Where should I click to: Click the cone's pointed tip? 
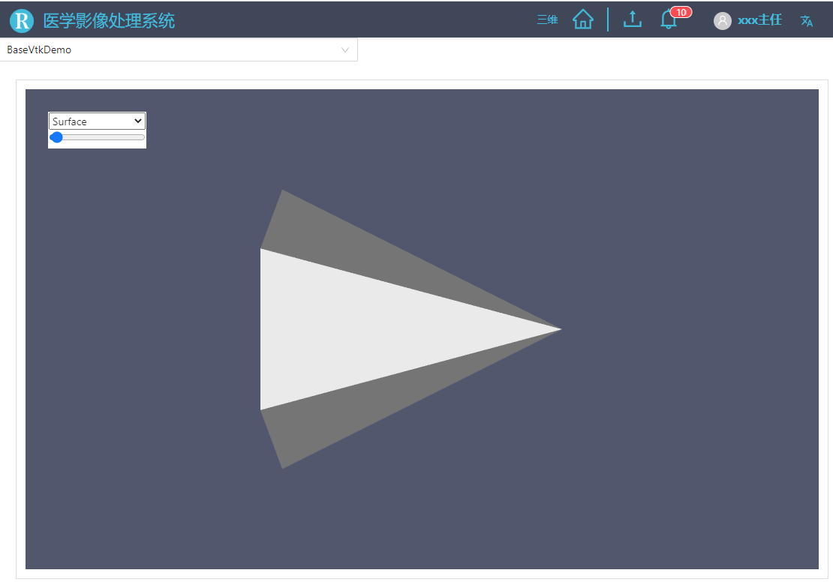(x=560, y=329)
